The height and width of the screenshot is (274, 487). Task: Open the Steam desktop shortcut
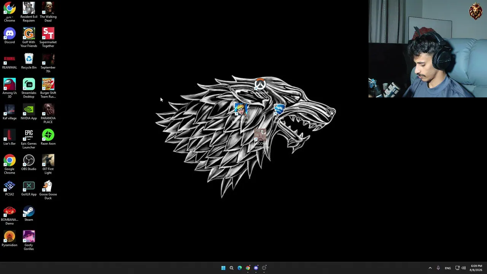click(29, 213)
